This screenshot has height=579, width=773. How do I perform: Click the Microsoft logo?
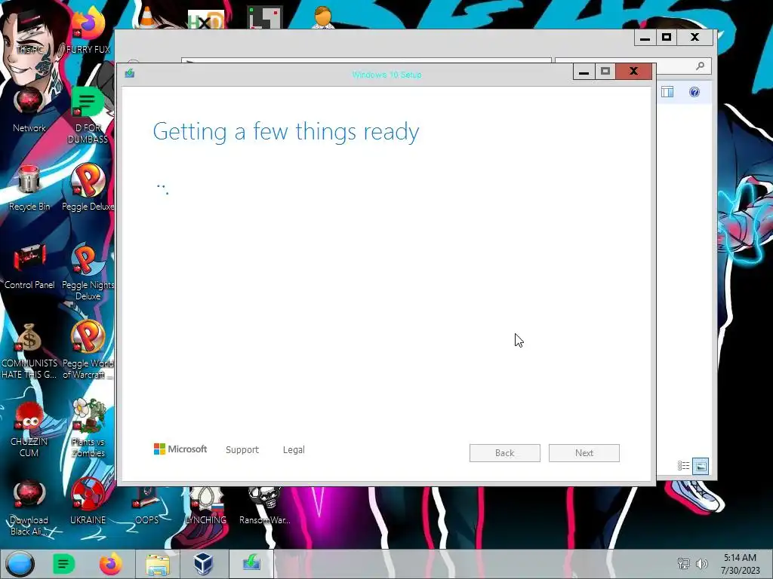click(180, 449)
